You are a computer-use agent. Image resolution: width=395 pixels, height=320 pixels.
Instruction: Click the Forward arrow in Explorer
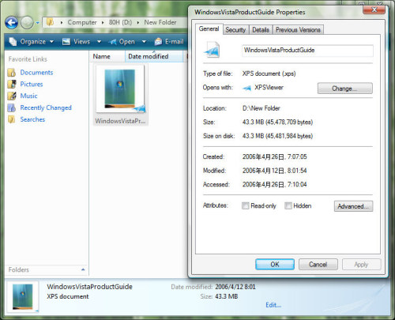click(x=27, y=23)
